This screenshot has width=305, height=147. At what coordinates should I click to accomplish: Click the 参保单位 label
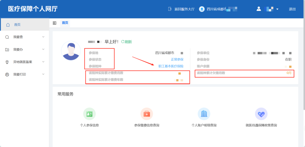tap(203, 53)
